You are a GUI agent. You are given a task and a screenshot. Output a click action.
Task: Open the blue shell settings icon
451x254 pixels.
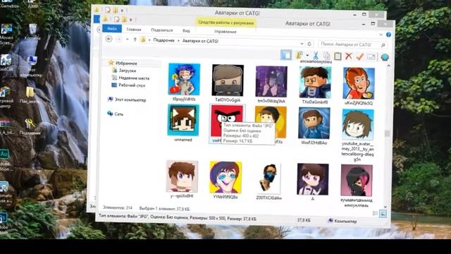(385, 57)
